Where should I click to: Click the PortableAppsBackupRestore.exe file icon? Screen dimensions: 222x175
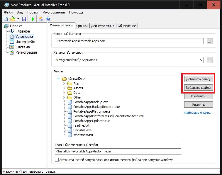click(70, 107)
